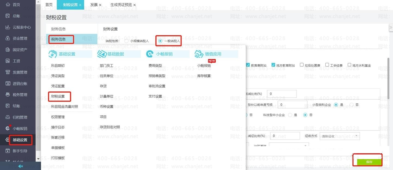Click the 资金管理 icon in sidebar
The height and width of the screenshot is (170, 393).
coord(8,38)
